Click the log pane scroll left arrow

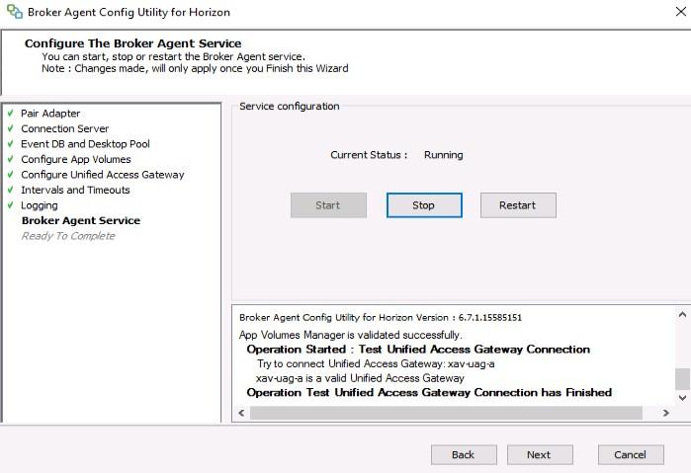(241, 413)
